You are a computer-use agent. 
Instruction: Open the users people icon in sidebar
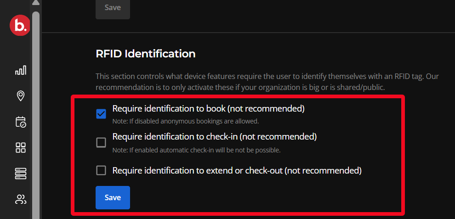coord(21,199)
